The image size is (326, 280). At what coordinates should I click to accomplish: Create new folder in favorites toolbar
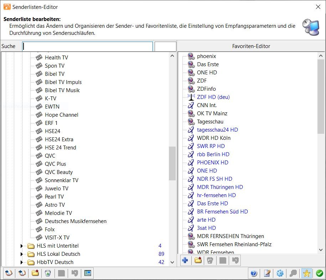click(198, 260)
